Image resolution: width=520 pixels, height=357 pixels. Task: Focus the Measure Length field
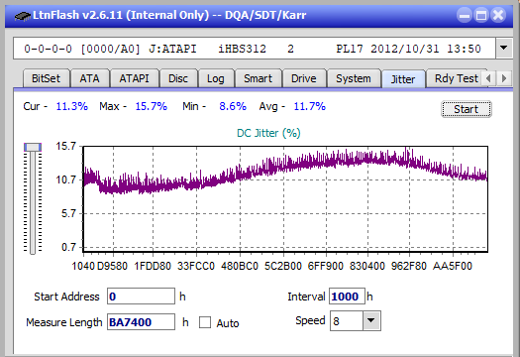[141, 322]
